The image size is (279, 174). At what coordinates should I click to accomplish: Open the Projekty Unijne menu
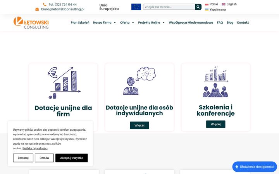pos(149,22)
